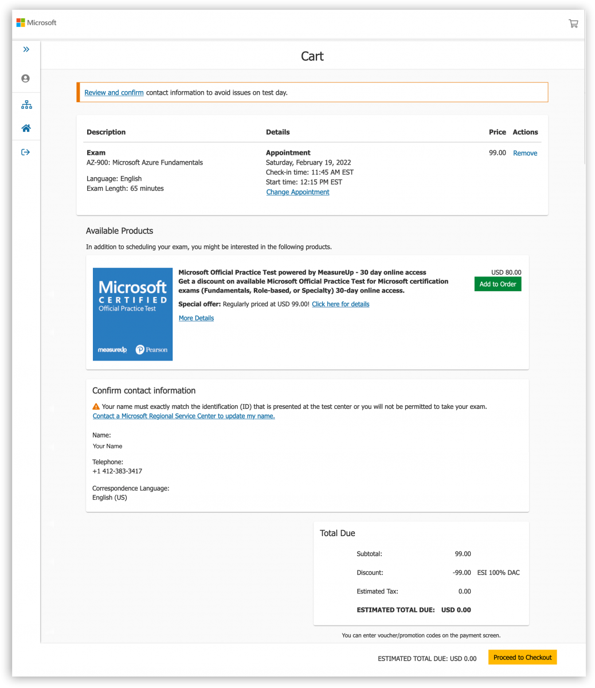This screenshot has height=688, width=595.
Task: Contact a Microsoft Regional Service Center link
Action: 183,416
